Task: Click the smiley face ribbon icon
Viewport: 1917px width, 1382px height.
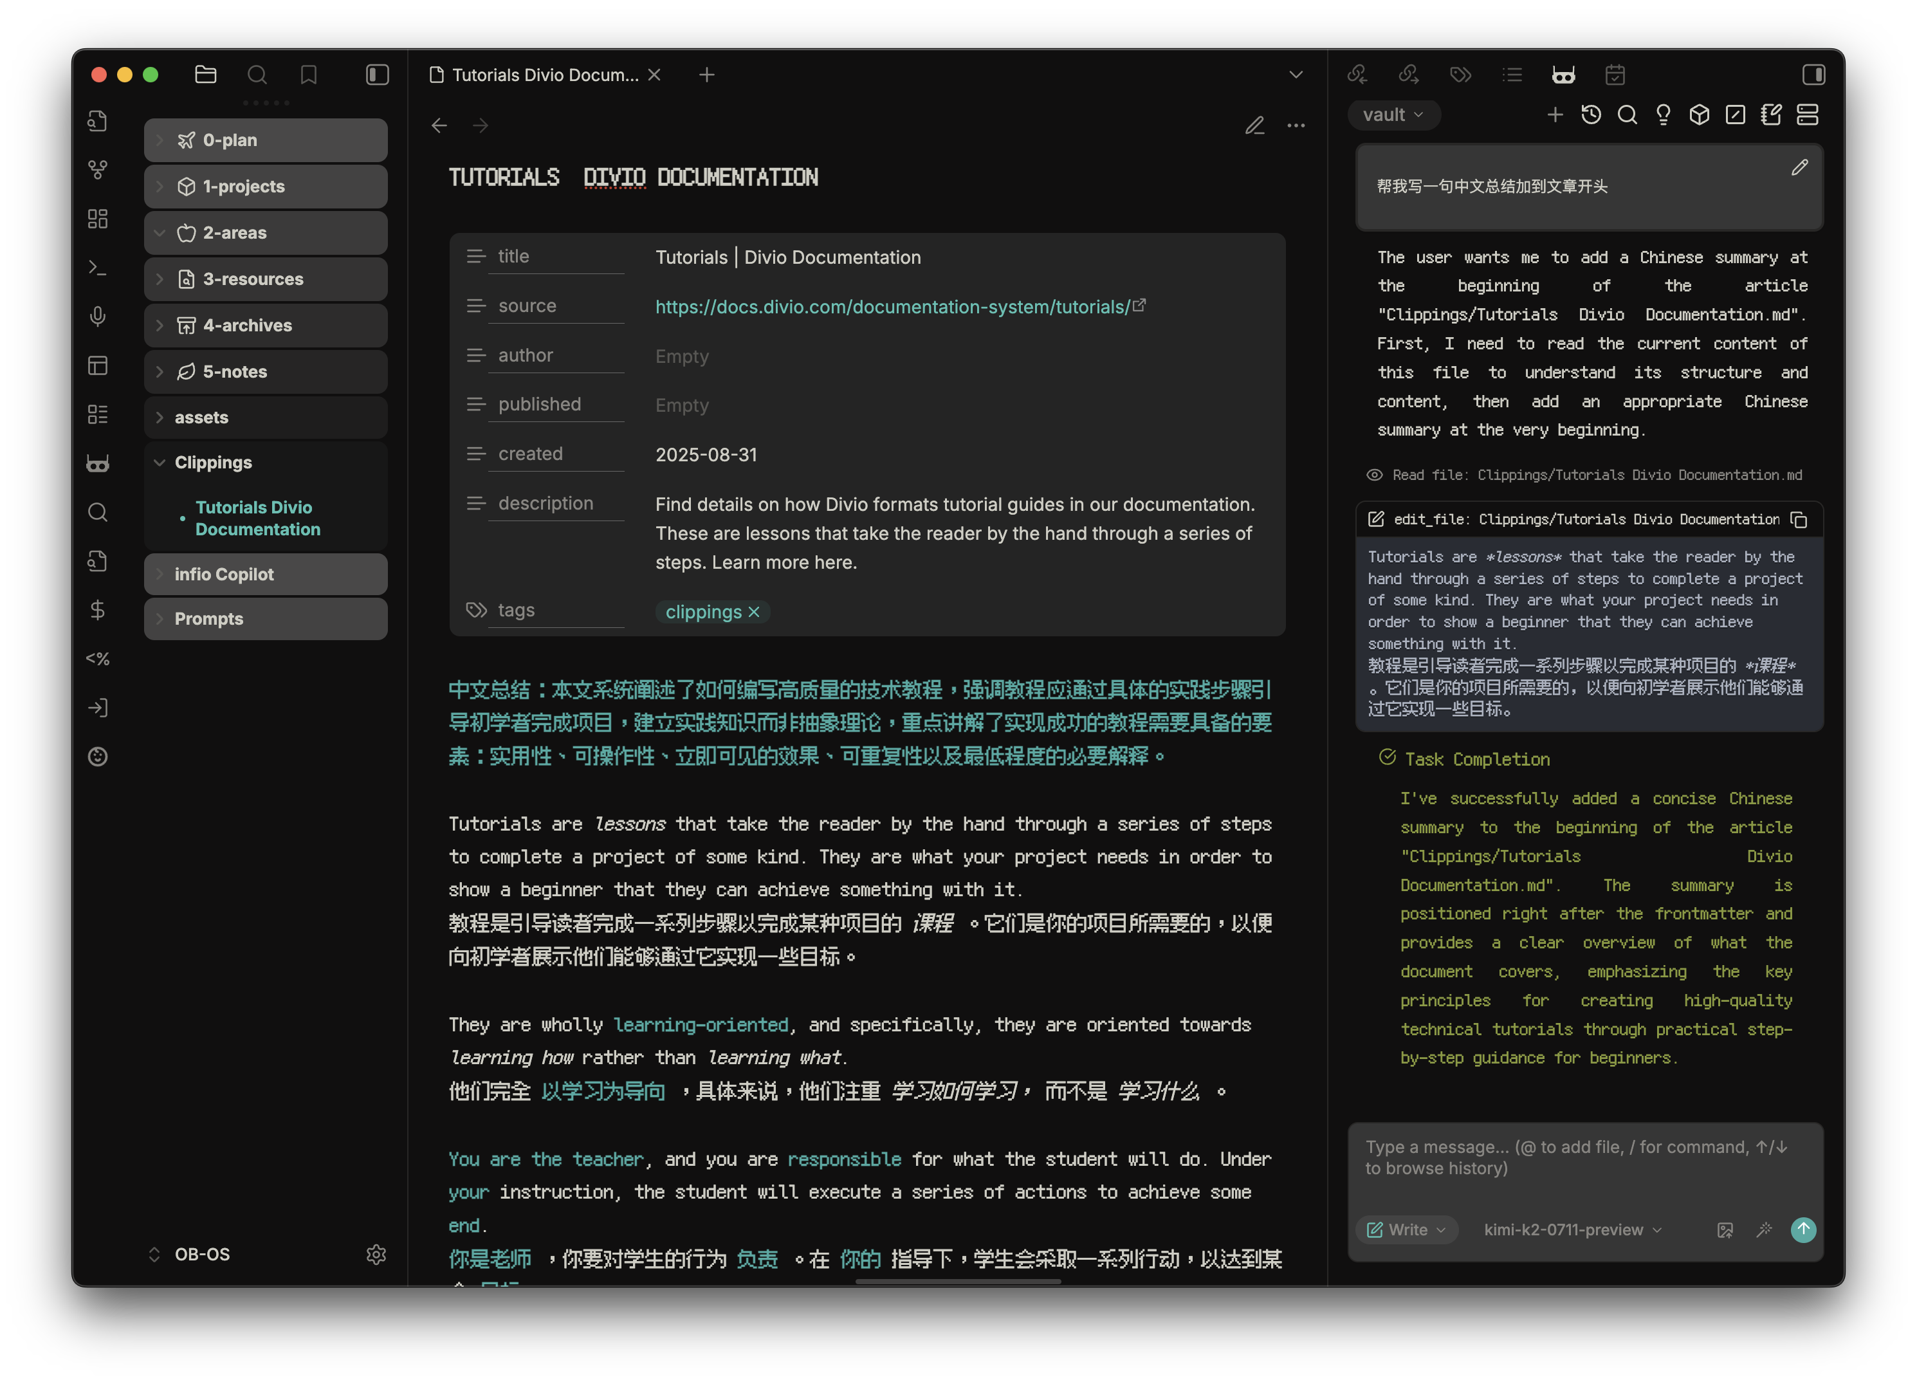Action: tap(98, 757)
